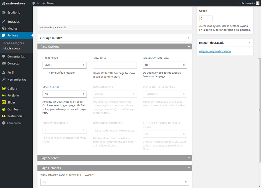Open Slider via its sidebar icon
Viewport: 261px width, 188px height.
tap(4, 102)
